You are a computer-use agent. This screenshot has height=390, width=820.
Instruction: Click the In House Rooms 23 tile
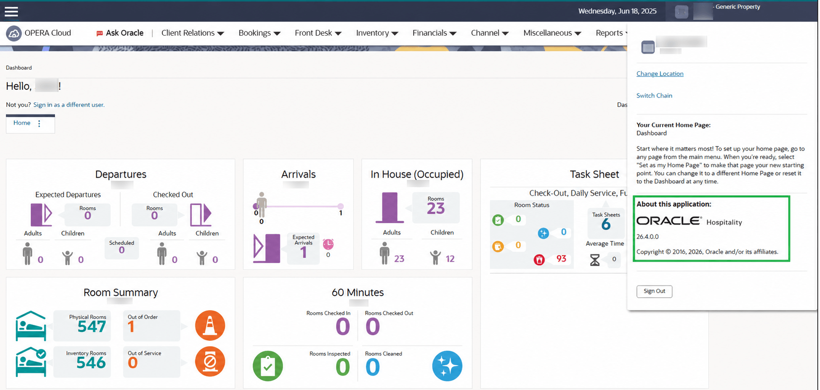(x=436, y=207)
